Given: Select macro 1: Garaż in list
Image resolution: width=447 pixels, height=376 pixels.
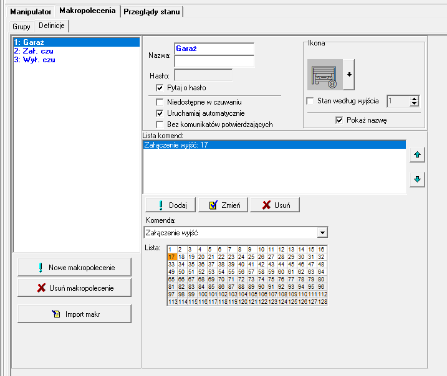Looking at the screenshot, I should pyautogui.click(x=77, y=42).
